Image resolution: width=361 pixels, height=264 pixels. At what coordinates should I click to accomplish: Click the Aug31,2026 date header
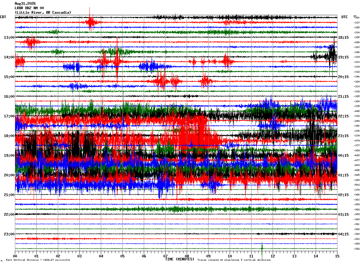[x=25, y=4]
